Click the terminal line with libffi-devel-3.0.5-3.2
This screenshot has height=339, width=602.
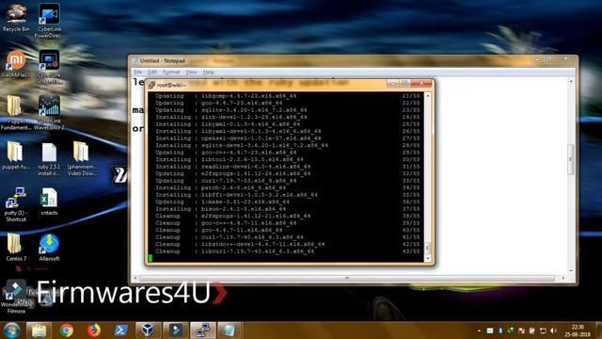[x=288, y=195]
